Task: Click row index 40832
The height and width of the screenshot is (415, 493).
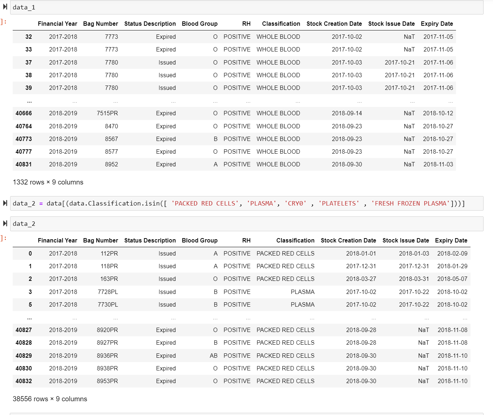Action: tap(24, 381)
